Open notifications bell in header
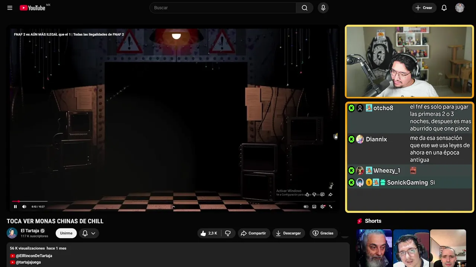Viewport: 476px width, 267px height. (444, 8)
